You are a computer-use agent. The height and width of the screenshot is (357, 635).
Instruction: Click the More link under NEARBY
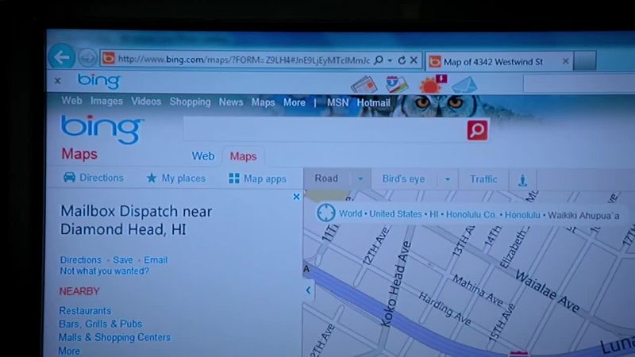pyautogui.click(x=69, y=351)
